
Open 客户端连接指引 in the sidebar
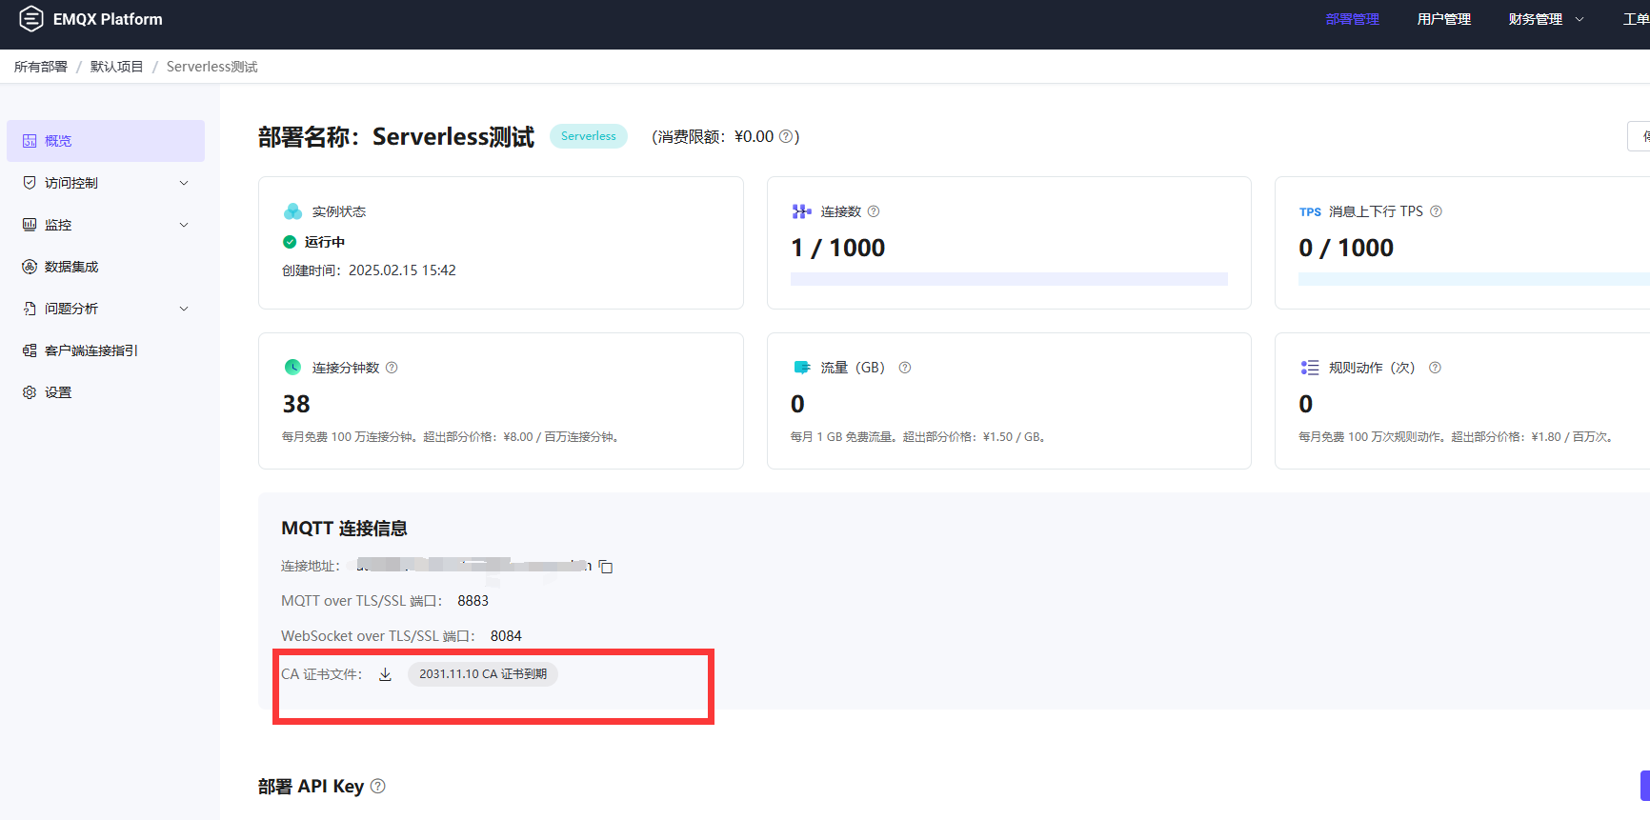(x=91, y=350)
